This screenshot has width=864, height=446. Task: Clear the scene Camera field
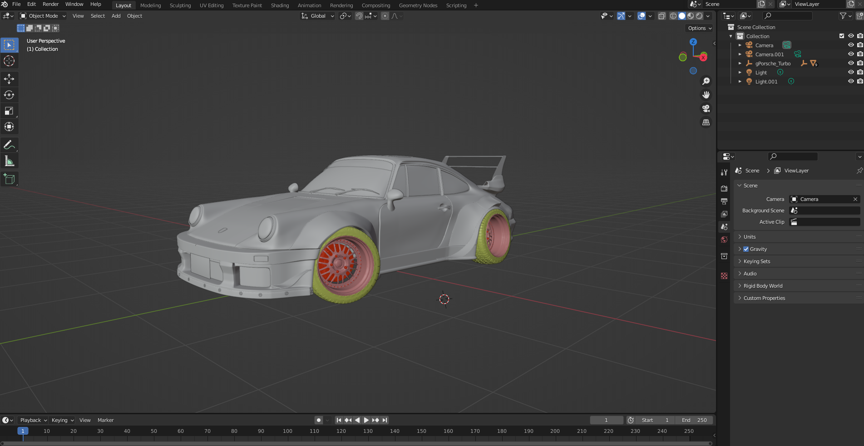[855, 199]
